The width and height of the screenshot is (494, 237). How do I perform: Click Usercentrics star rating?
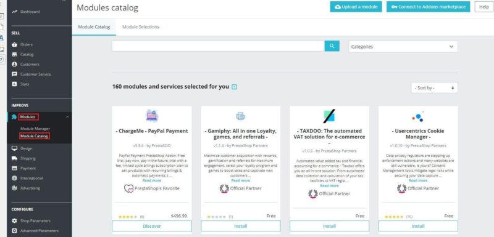394,217
